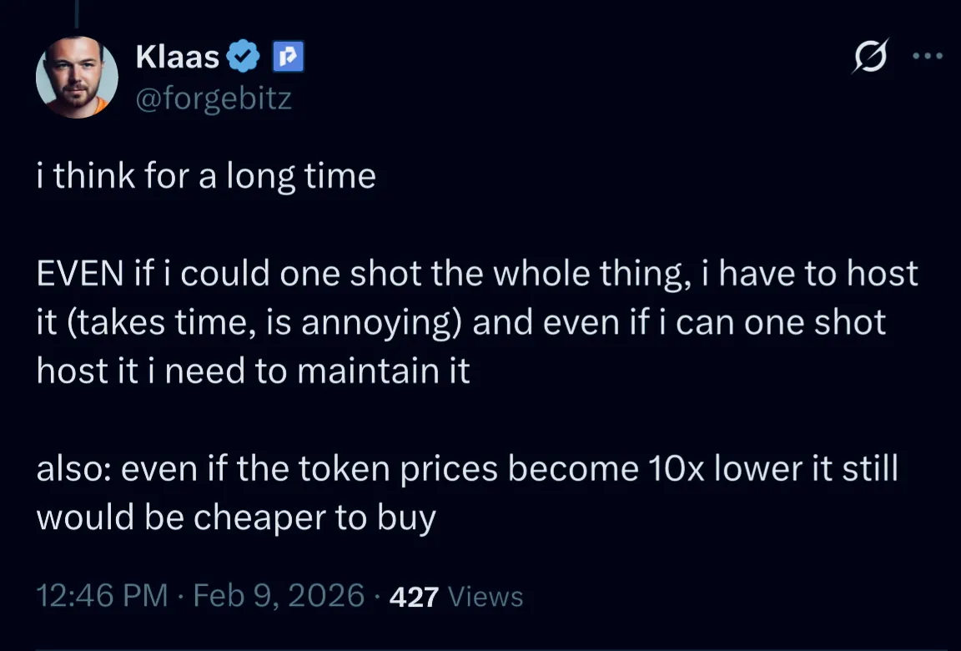This screenshot has width=961, height=651.
Task: Click the line "i think for a long time"
Action: (206, 177)
